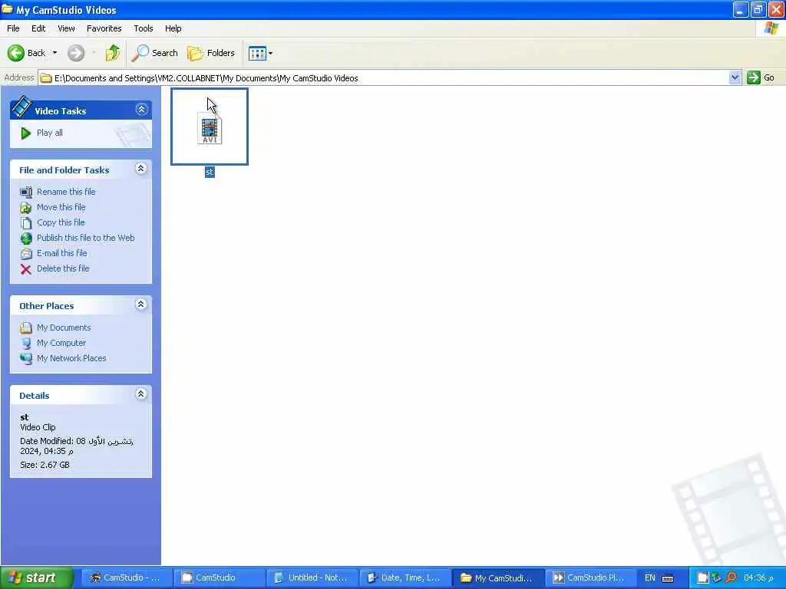Collapse File and Folder Tasks panel
The height and width of the screenshot is (589, 786).
(x=141, y=169)
